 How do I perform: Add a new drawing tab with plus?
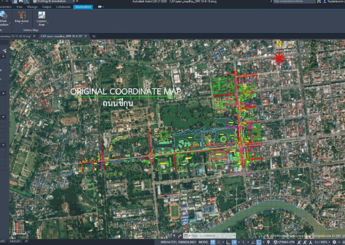point(94,36)
